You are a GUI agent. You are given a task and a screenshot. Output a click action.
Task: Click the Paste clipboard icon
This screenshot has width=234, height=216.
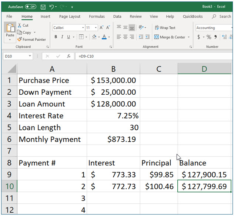point(10,28)
